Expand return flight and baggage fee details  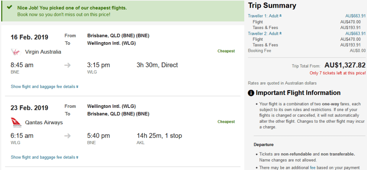(x=44, y=157)
